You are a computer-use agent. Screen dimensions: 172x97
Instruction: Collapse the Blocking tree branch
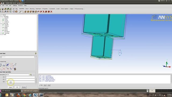[1, 23]
